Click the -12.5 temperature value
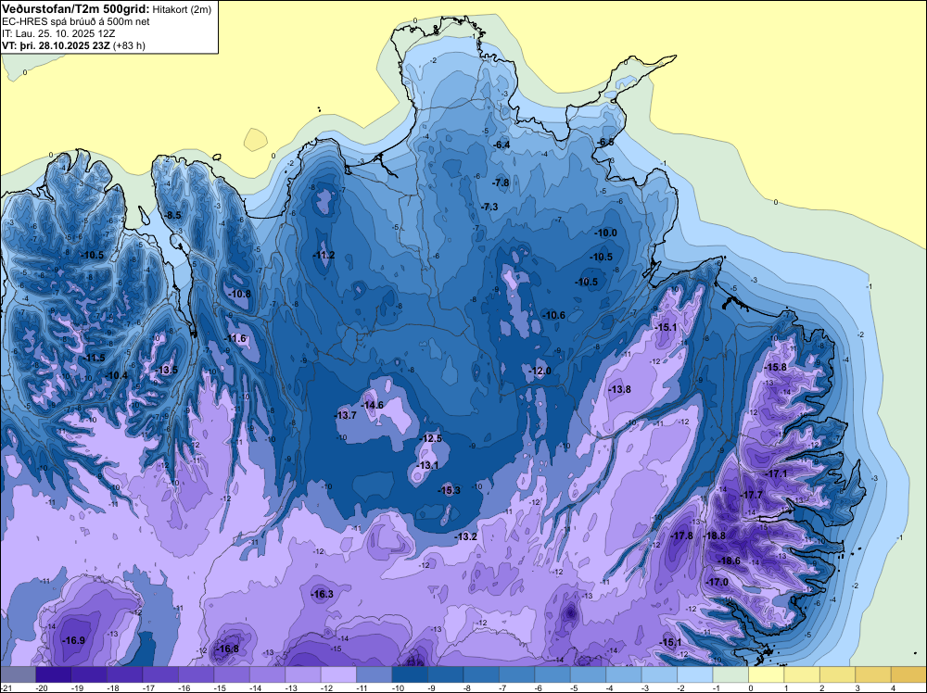Viewport: 927px width, 693px height. pyautogui.click(x=430, y=438)
